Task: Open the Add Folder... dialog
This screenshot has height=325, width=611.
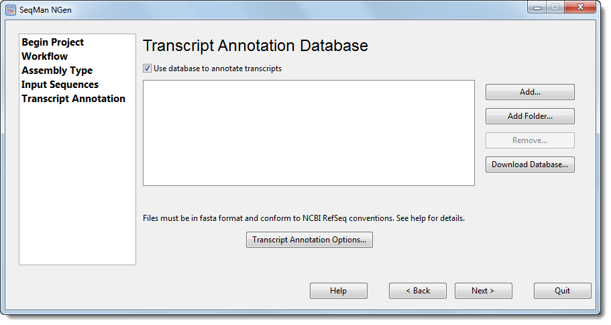Action: 530,116
